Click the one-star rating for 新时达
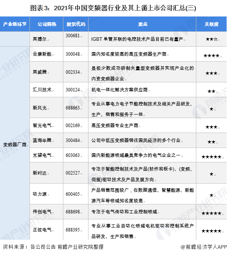227x255 pixels. click(x=212, y=174)
